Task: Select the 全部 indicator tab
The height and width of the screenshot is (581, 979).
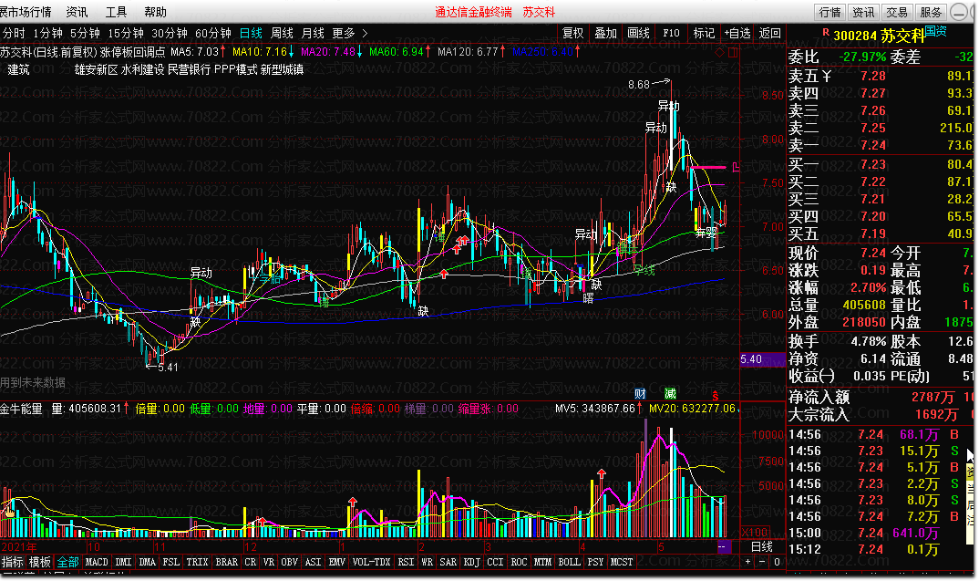Action: point(68,562)
